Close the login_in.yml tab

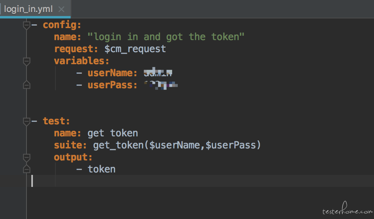tap(61, 9)
